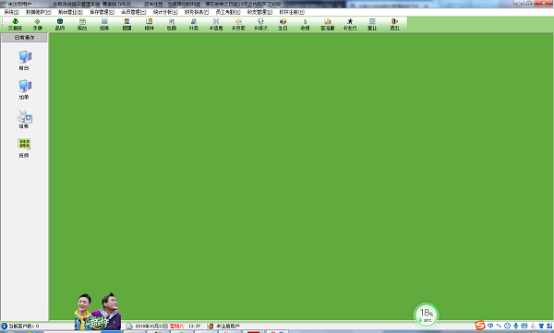Click the 卡发行 card issue star-figure icon
This screenshot has height=333, width=554.
[350, 24]
